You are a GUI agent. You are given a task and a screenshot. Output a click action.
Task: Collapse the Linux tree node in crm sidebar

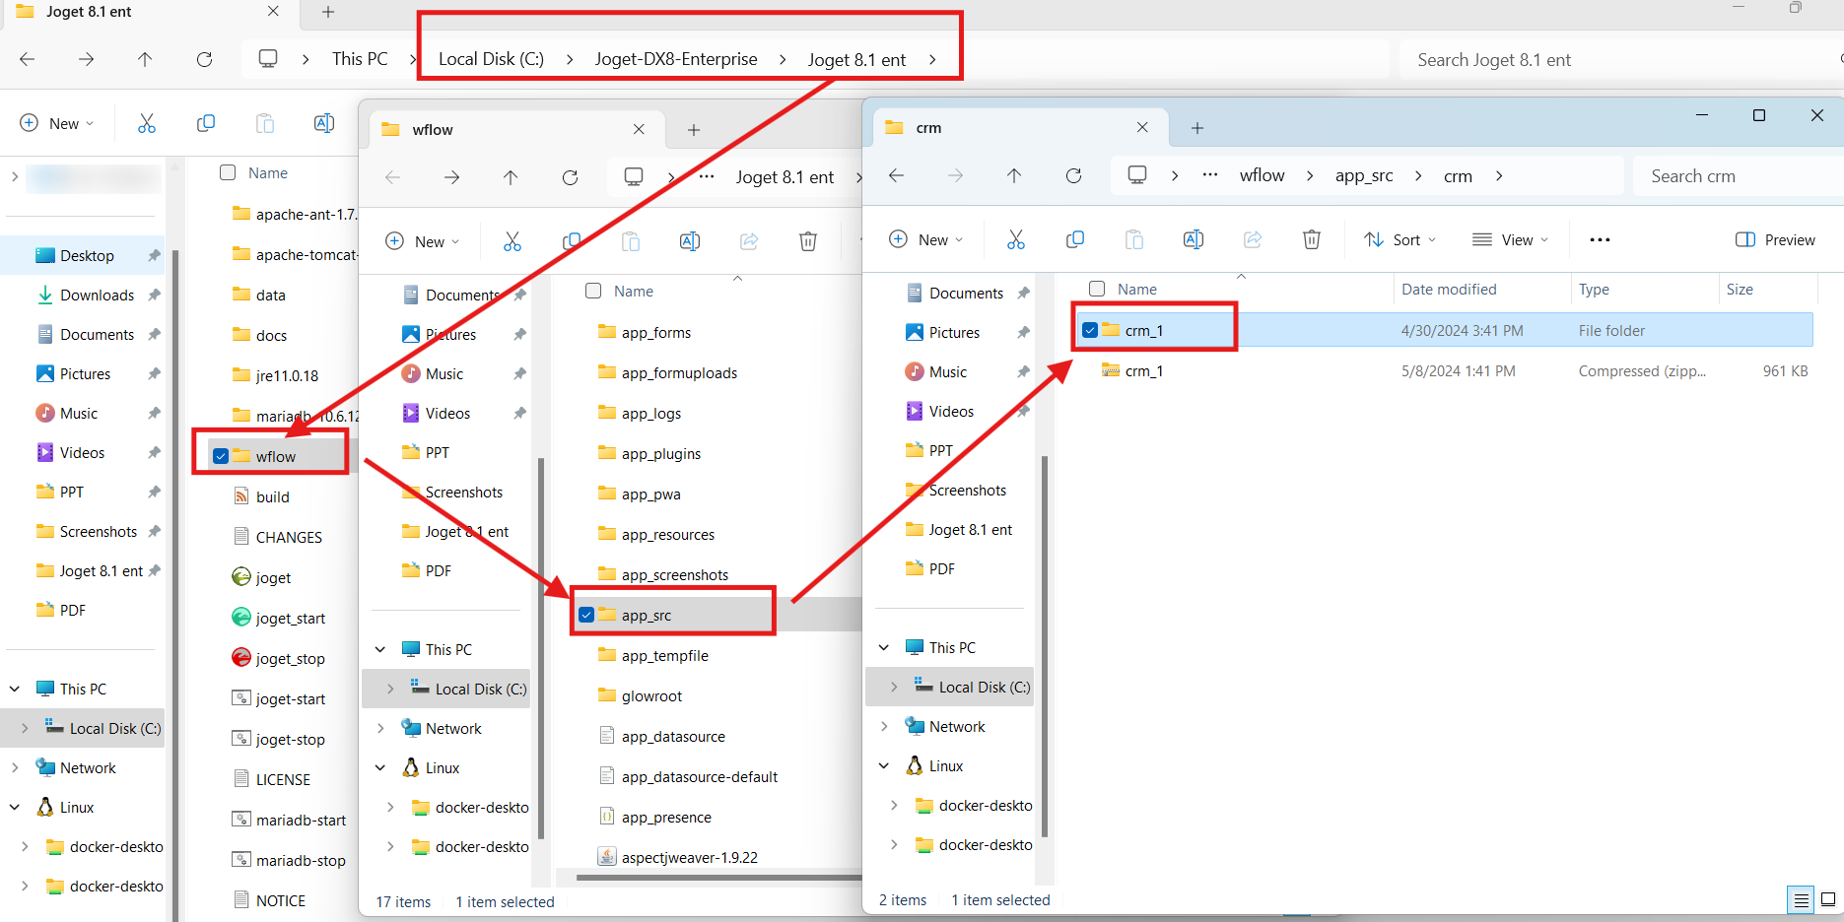(884, 765)
